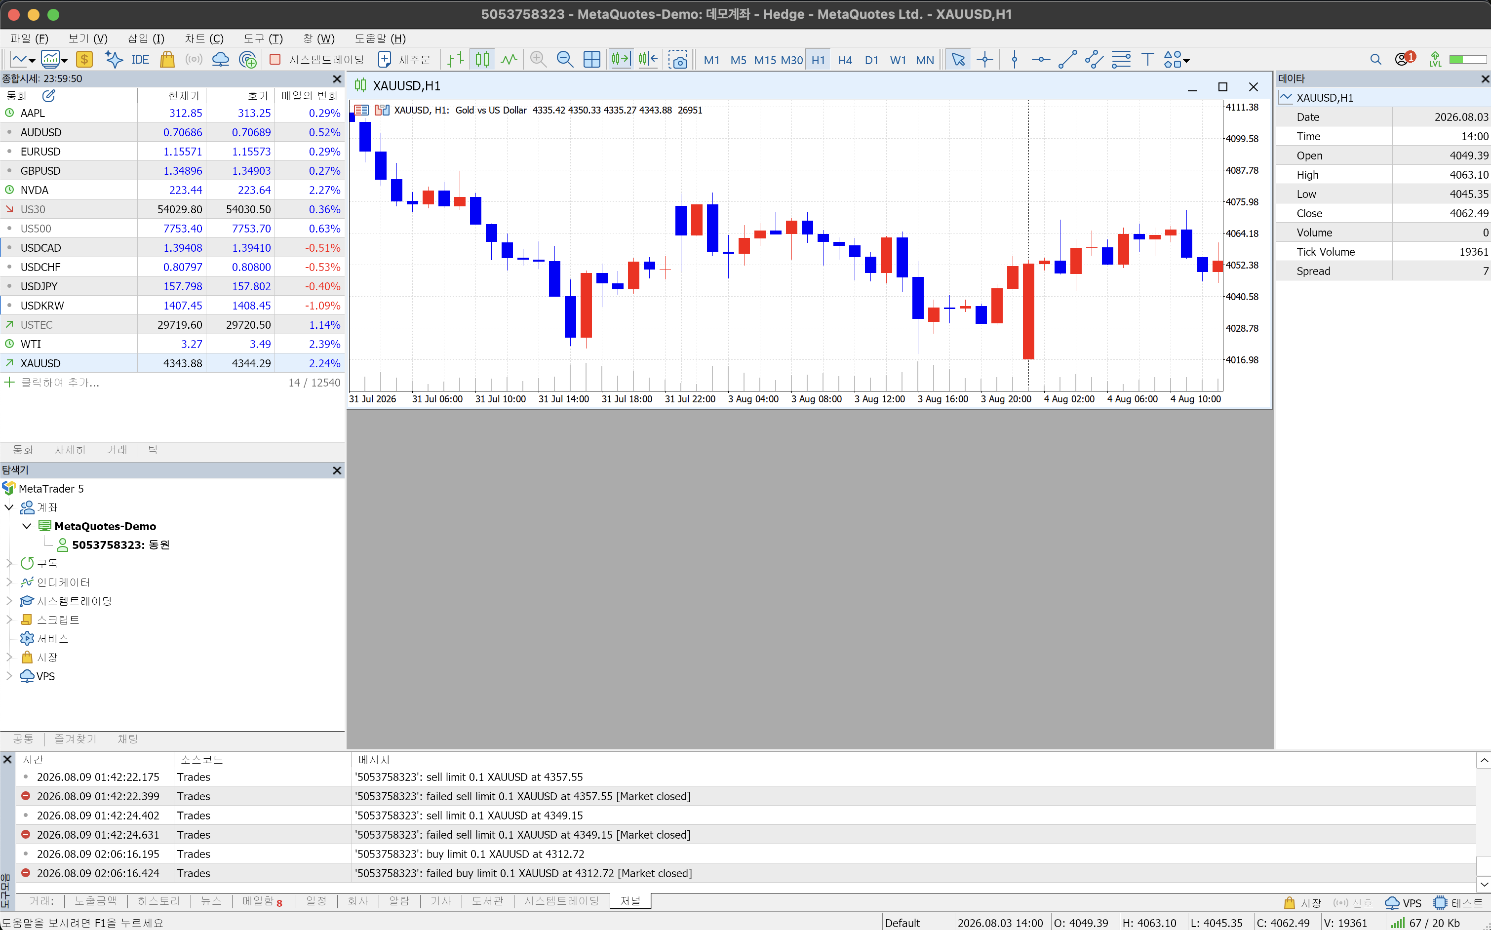The image size is (1491, 930).
Task: Click the journal scrollbar up arrow
Action: pyautogui.click(x=1484, y=761)
